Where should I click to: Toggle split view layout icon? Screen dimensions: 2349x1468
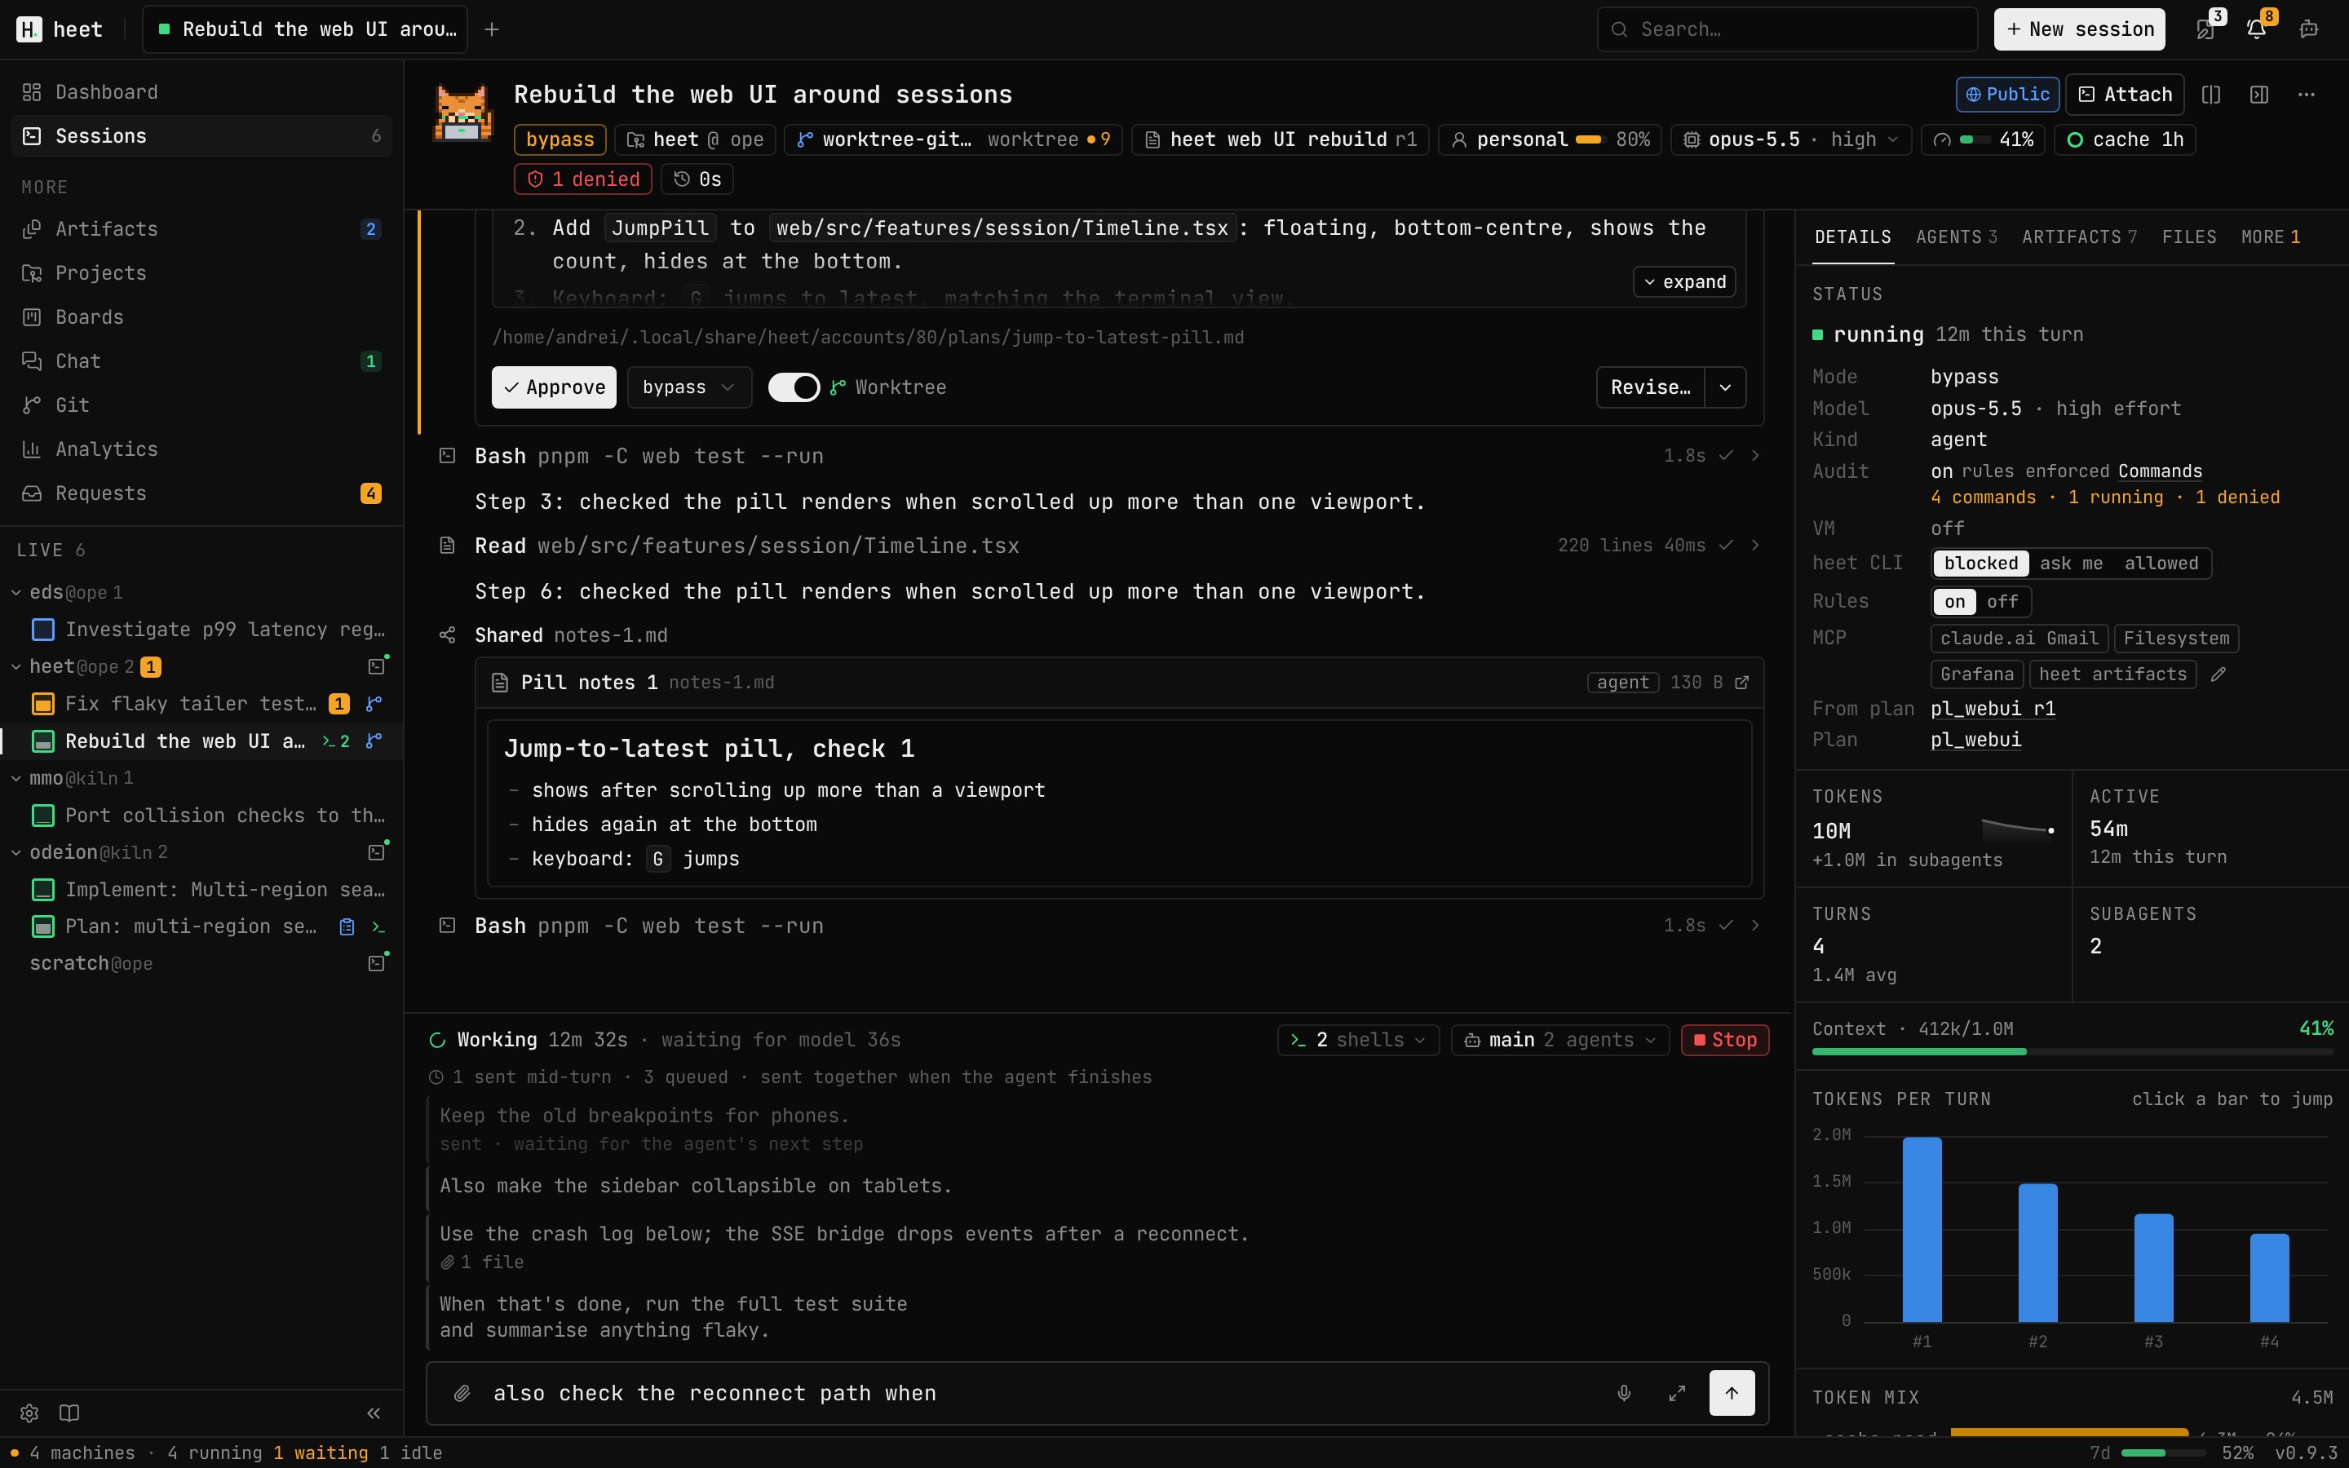click(x=2211, y=94)
